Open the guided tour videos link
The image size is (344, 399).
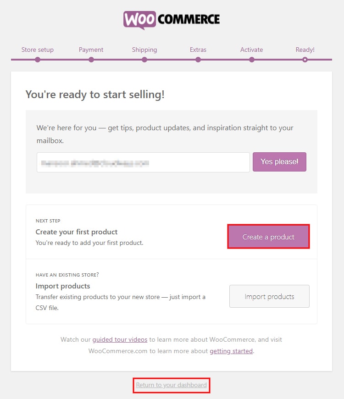click(120, 339)
